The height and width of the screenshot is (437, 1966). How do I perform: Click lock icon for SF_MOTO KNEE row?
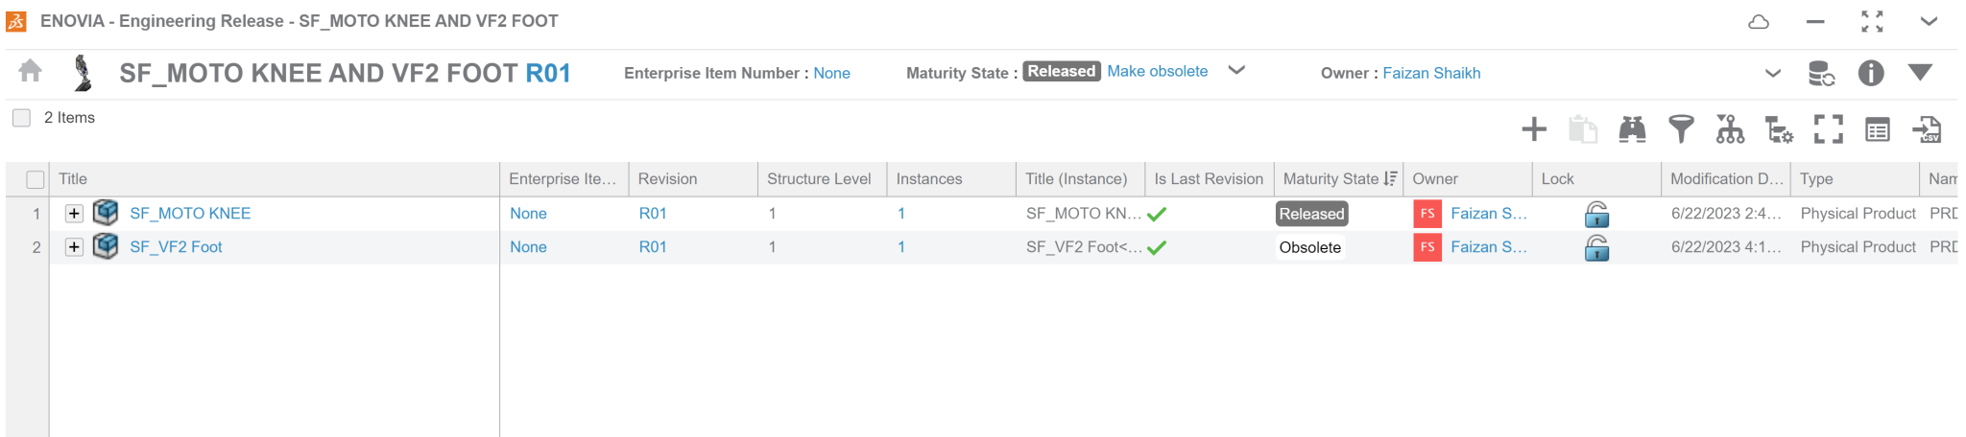1596,214
